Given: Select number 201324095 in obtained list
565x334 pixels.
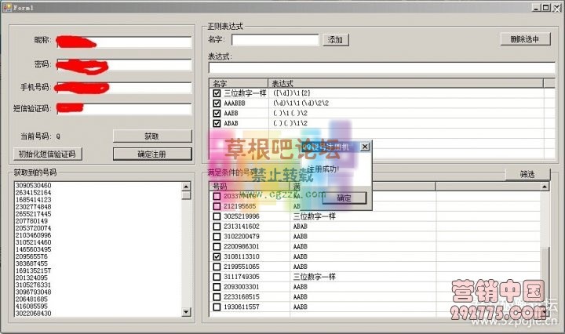Looking at the screenshot, I should pyautogui.click(x=31, y=278).
